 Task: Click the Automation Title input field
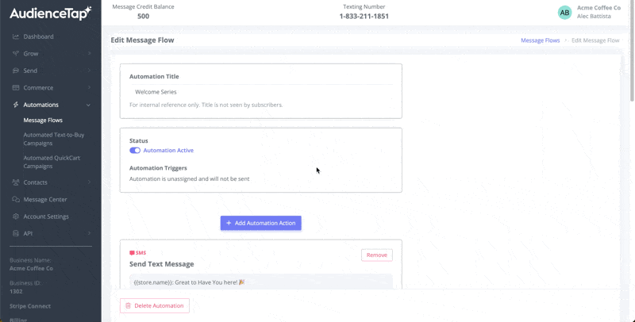click(x=261, y=92)
